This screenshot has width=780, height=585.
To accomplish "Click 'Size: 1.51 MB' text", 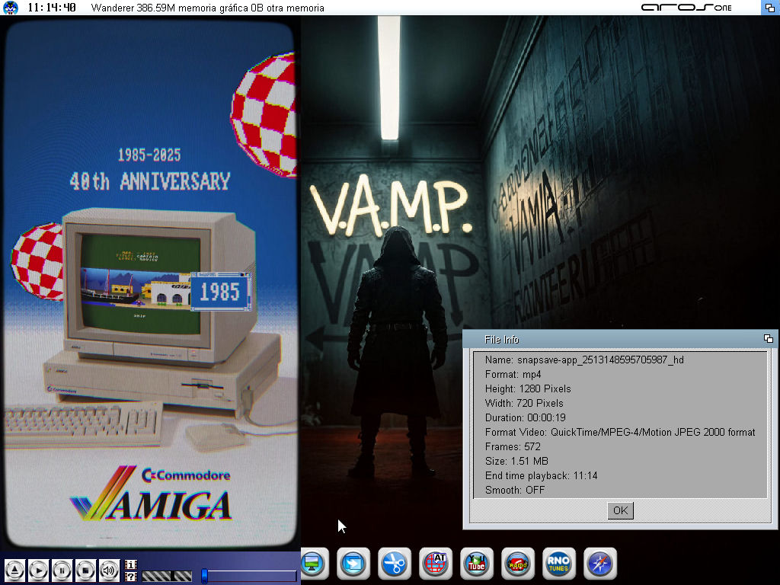I will tap(516, 461).
